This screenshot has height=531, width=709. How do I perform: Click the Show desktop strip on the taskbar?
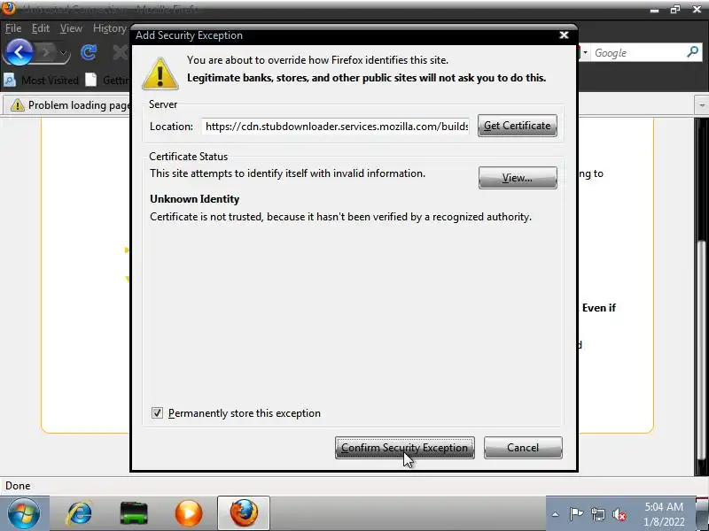702,513
